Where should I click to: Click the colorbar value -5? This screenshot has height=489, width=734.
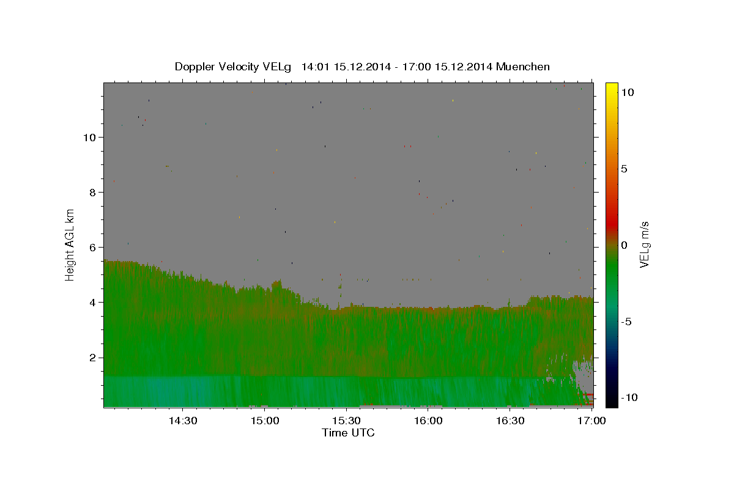625,322
